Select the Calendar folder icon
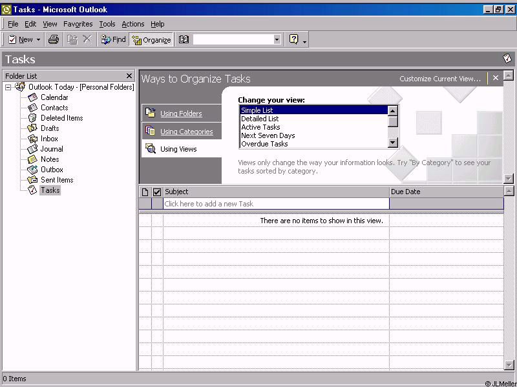 pos(33,97)
